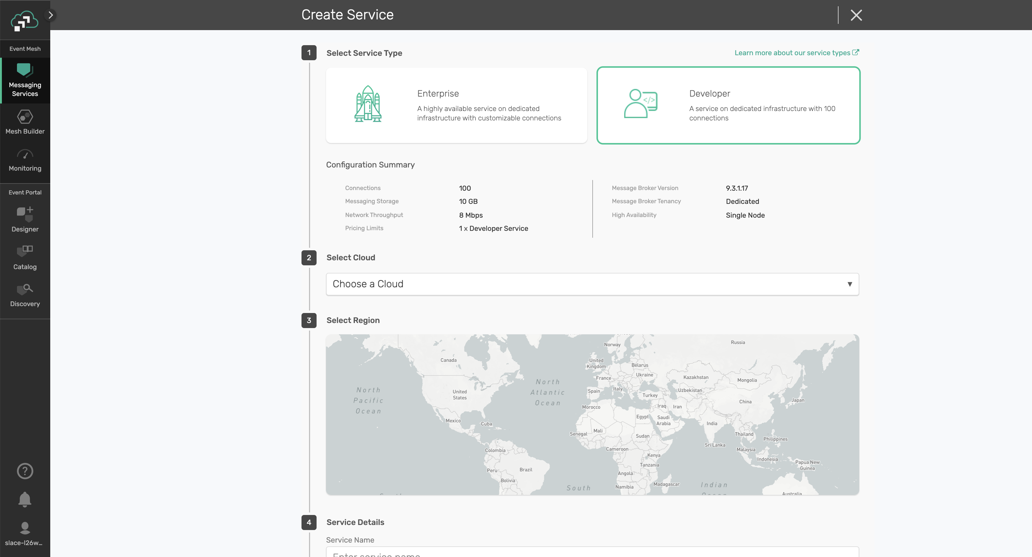Go to the Event Portal section

pyautogui.click(x=25, y=192)
